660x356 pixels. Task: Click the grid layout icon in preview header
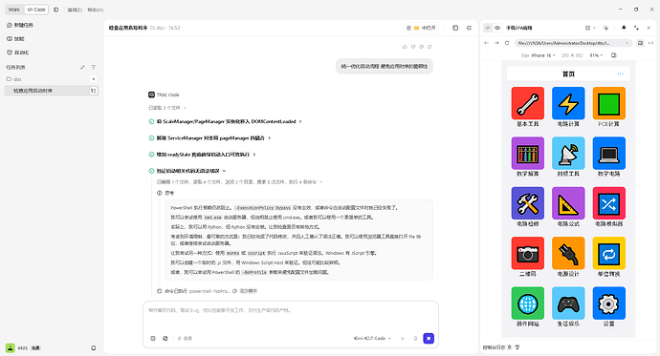click(587, 28)
